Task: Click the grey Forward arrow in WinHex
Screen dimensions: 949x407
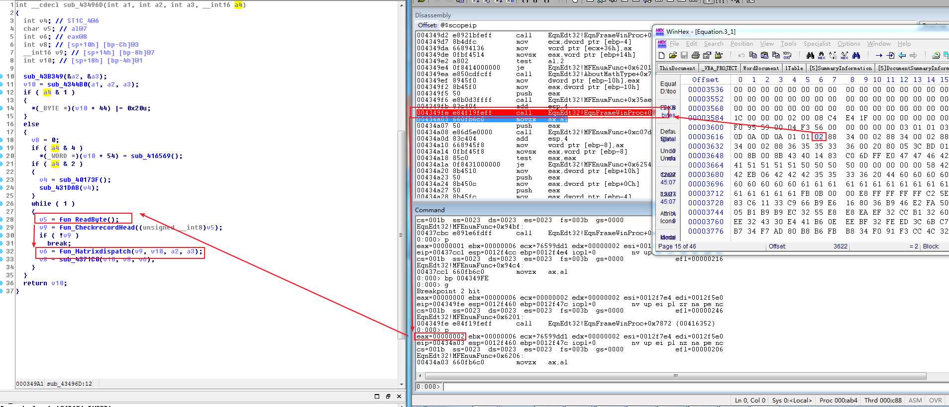Action: pyautogui.click(x=914, y=55)
